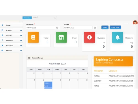This screenshot has height=104, width=138.
Task: Expand the Reports menu arrow
Action: coord(21,50)
